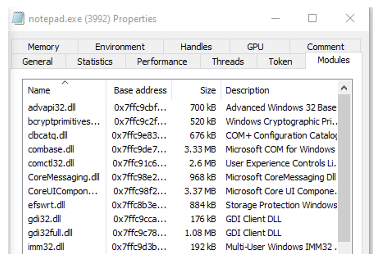Switch to the Comment tab
This screenshot has width=383, height=265.
(x=325, y=47)
